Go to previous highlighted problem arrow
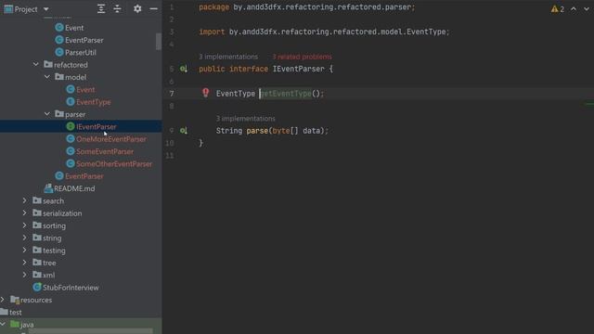The width and height of the screenshot is (594, 334). point(574,9)
